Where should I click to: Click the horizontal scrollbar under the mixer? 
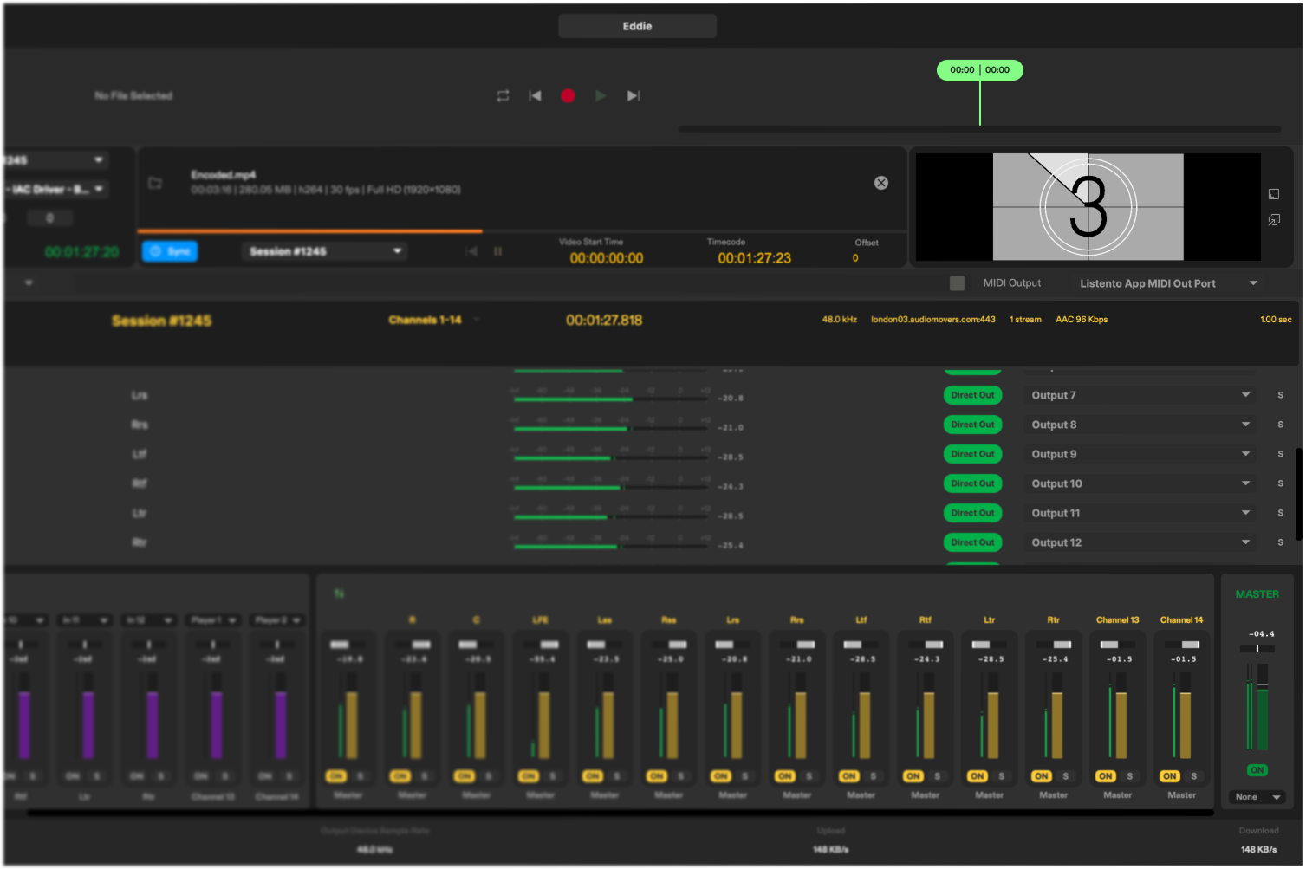coord(620,814)
